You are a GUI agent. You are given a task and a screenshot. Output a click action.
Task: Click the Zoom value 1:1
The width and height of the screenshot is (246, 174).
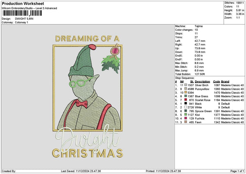(238, 18)
